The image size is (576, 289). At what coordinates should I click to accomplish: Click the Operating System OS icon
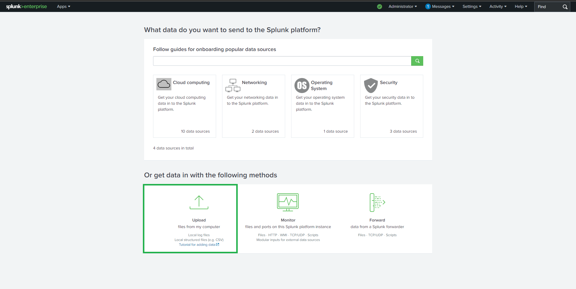[x=302, y=86]
